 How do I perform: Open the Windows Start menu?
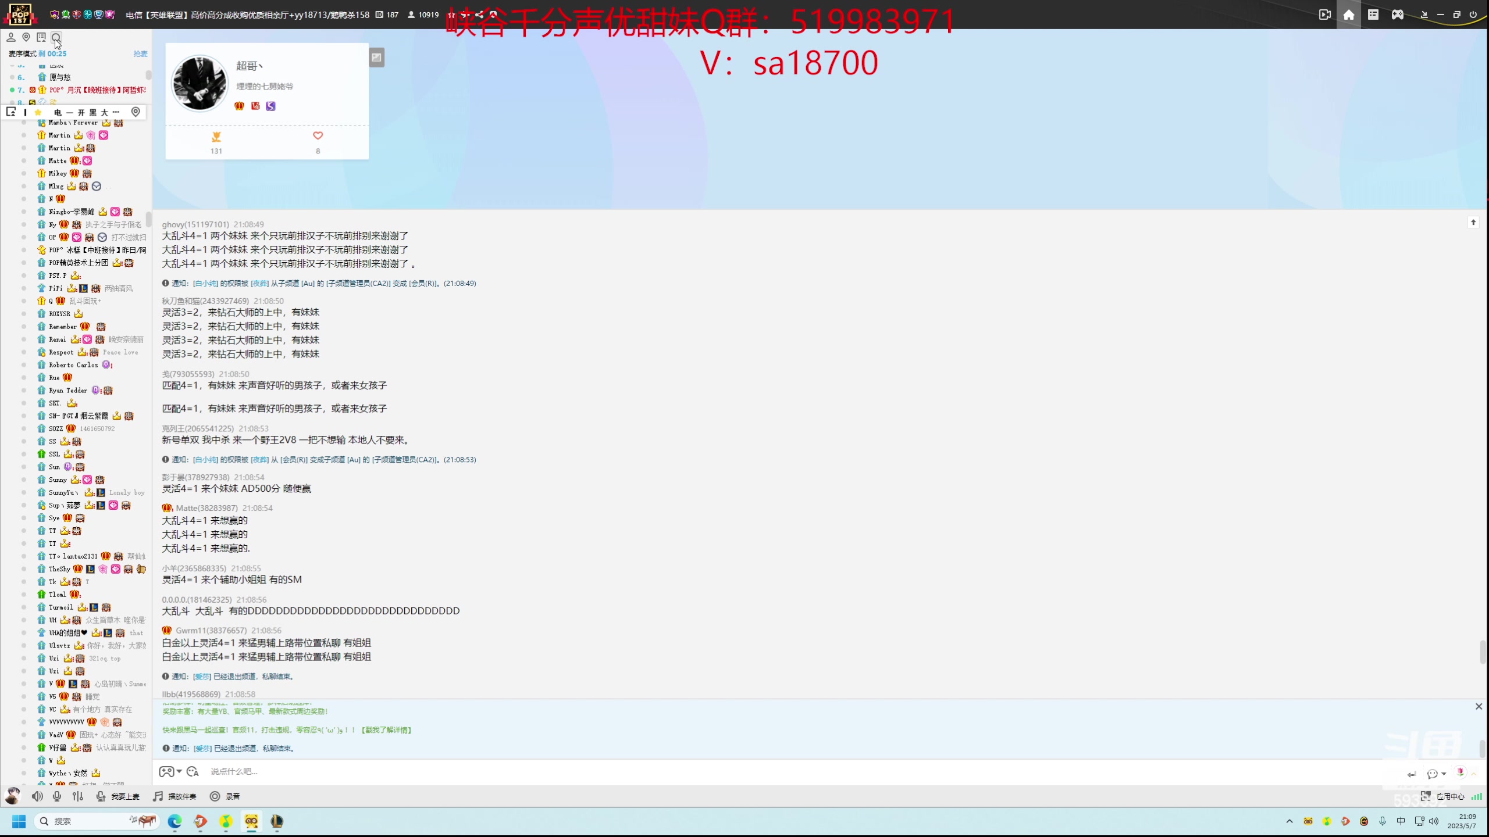(x=19, y=821)
